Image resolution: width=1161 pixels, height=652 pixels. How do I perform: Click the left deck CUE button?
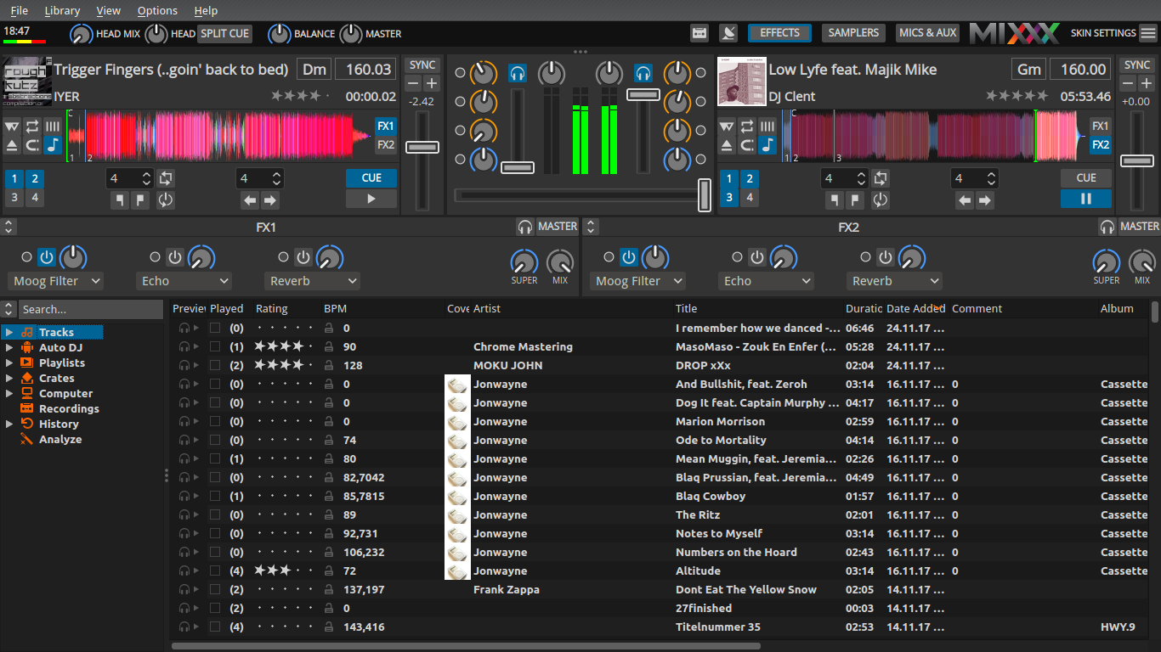coord(371,177)
